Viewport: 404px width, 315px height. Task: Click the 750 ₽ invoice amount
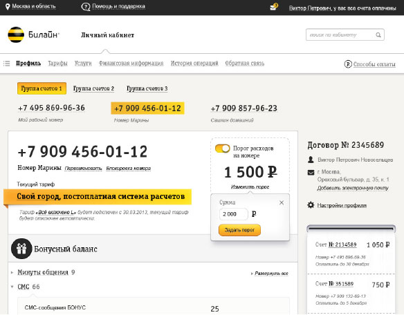tap(380, 285)
